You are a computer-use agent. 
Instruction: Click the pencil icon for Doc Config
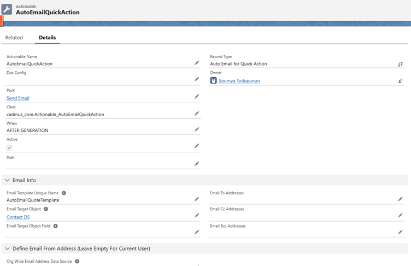tap(197, 79)
